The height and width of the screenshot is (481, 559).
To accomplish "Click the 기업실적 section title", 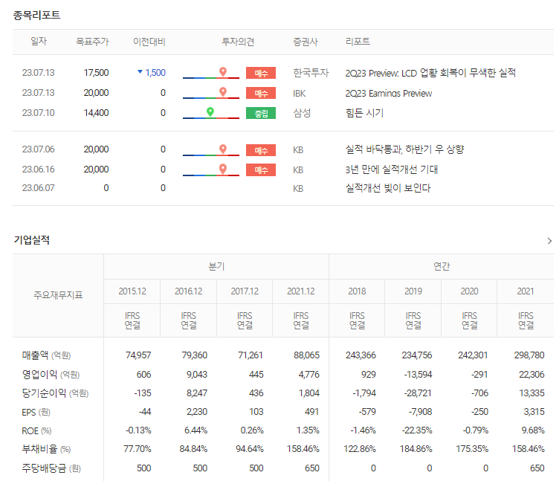I will [32, 240].
